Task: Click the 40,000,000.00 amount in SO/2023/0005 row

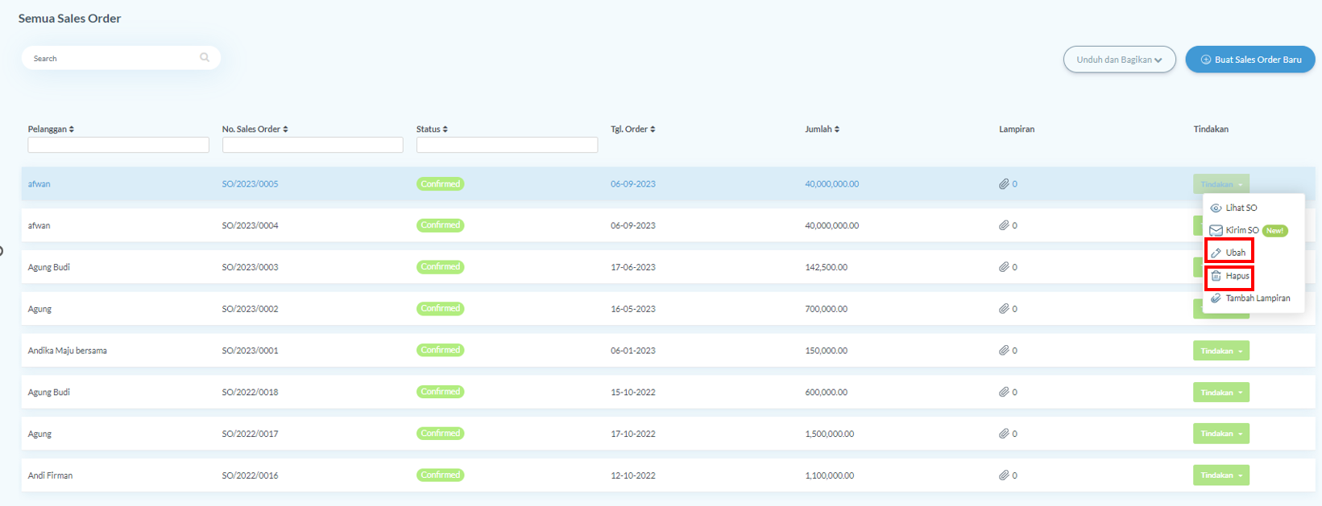Action: tap(831, 184)
